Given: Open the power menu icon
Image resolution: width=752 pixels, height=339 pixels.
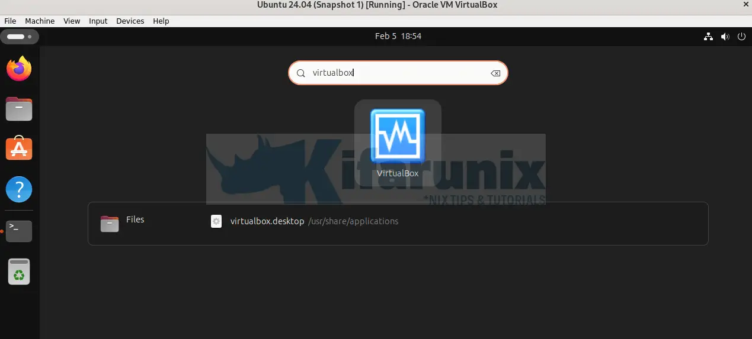Looking at the screenshot, I should pyautogui.click(x=741, y=37).
